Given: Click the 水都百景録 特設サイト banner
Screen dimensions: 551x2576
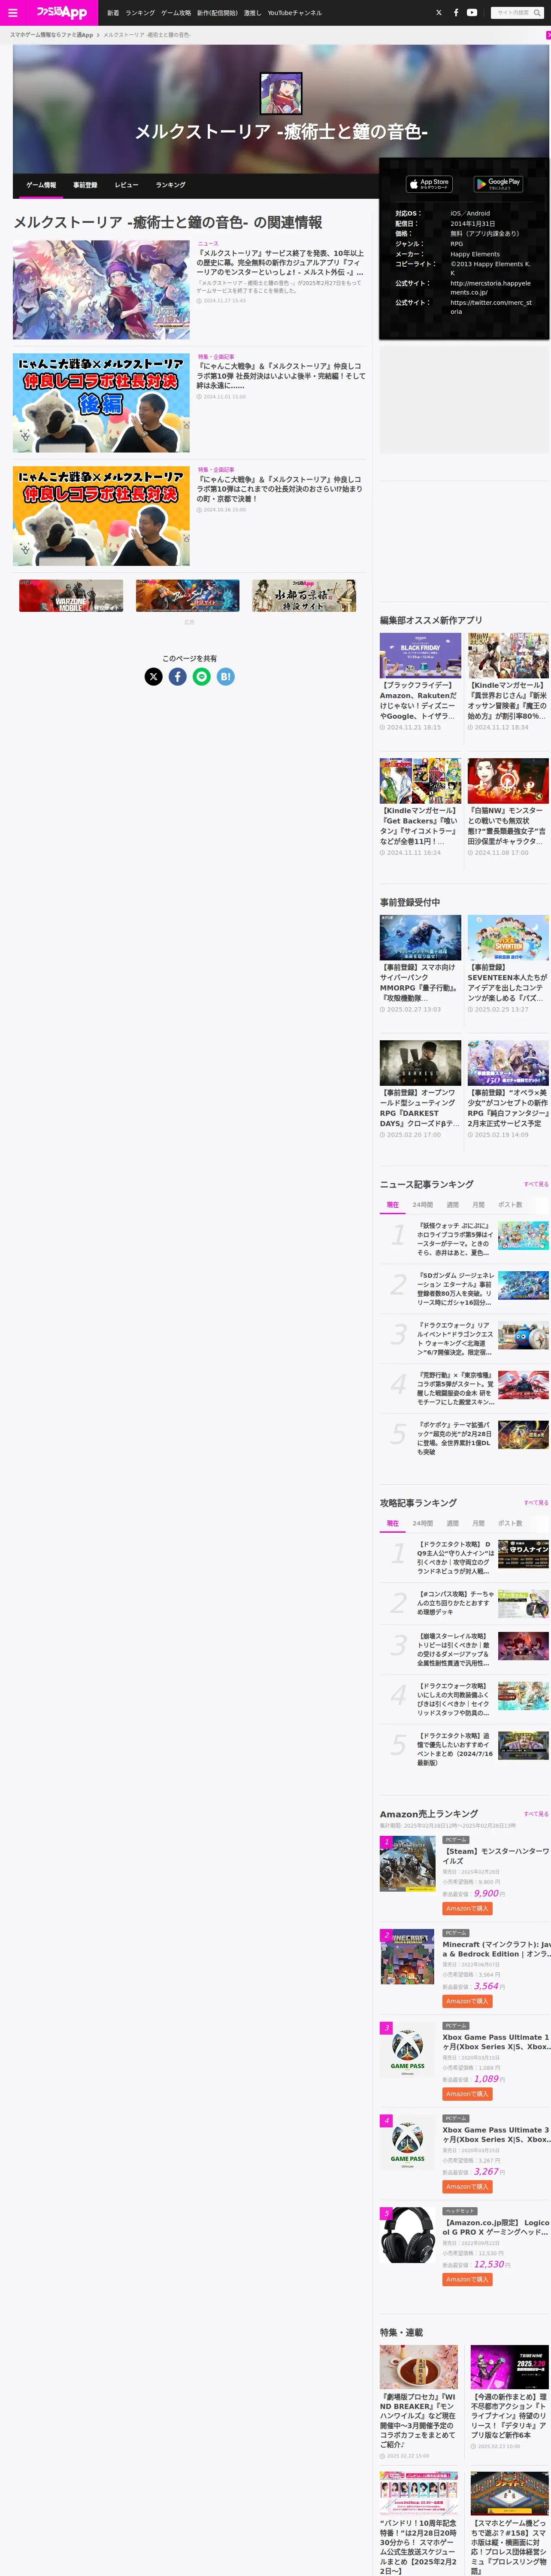Looking at the screenshot, I should [304, 596].
